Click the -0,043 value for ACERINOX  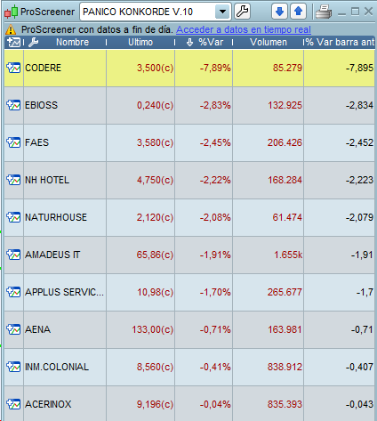coord(359,404)
